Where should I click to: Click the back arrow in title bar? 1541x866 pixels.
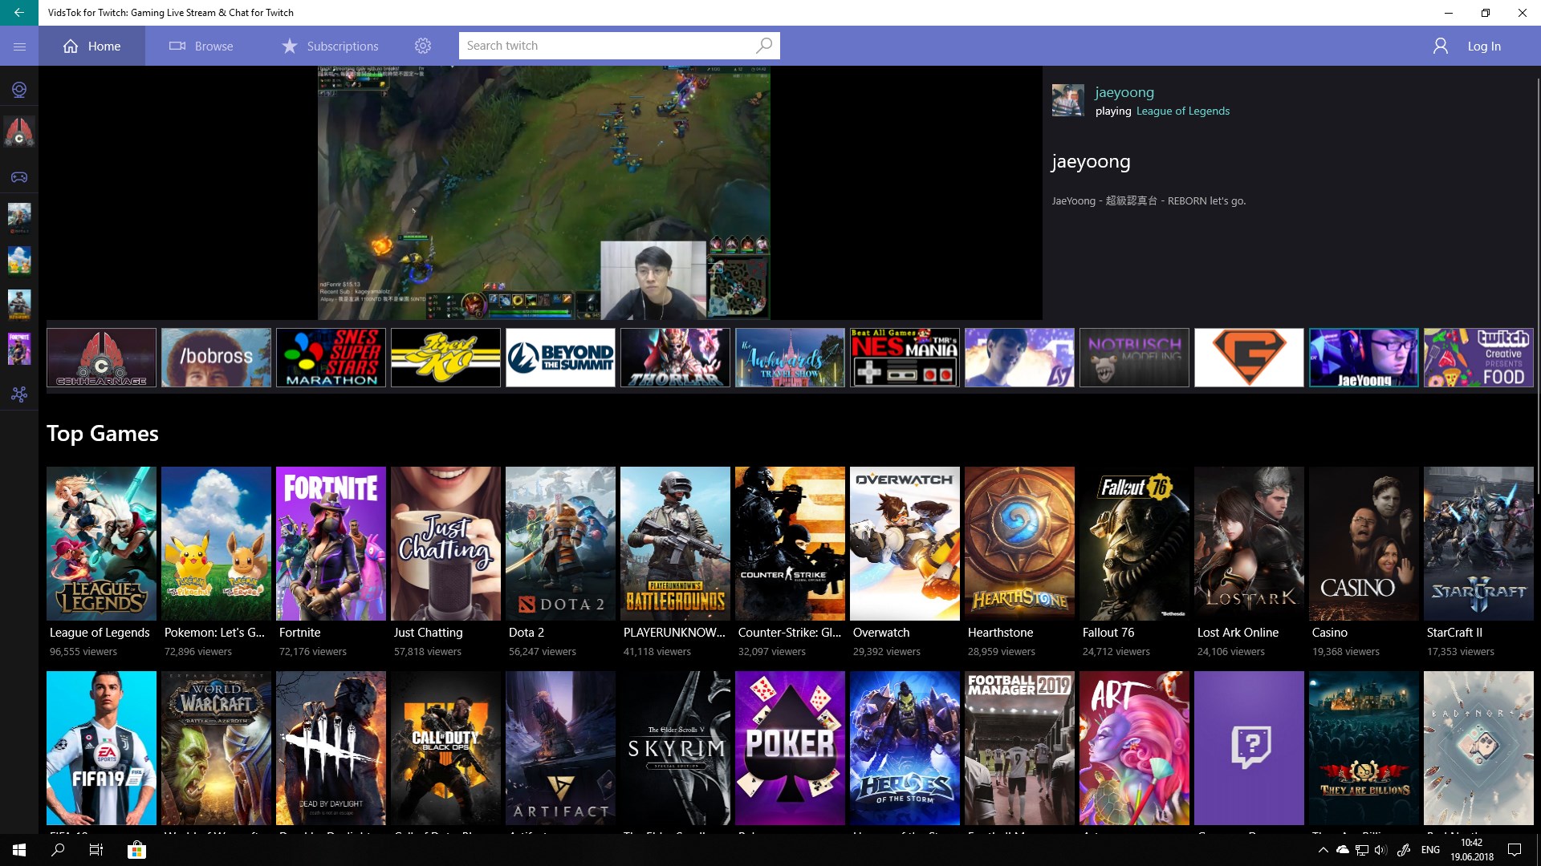(x=19, y=13)
